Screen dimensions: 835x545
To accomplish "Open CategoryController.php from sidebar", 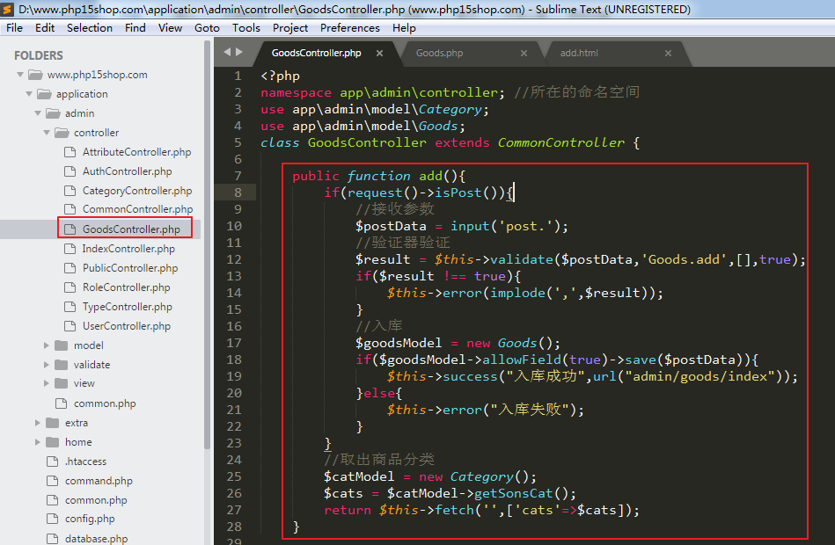I will [136, 191].
